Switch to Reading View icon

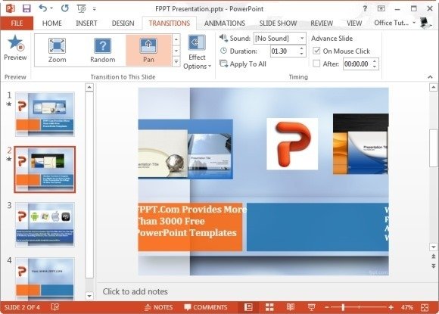[x=291, y=307]
